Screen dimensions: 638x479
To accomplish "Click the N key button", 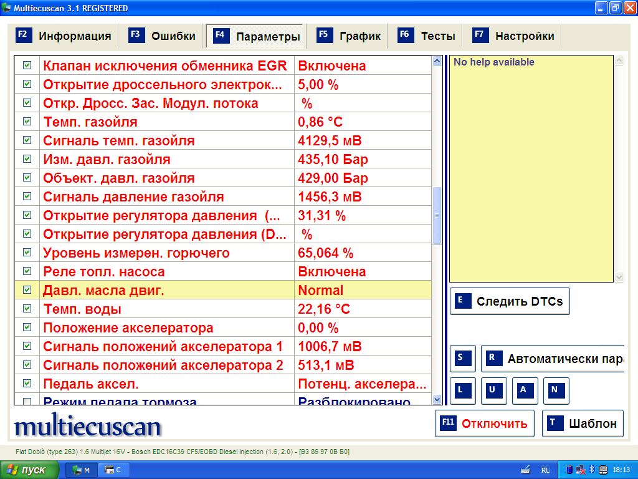I will pos(556,390).
